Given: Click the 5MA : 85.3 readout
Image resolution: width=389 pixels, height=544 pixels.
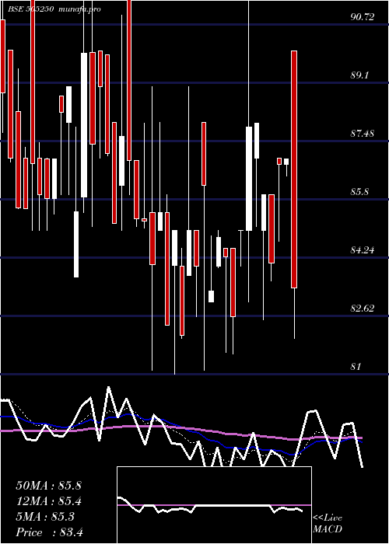Looking at the screenshot, I should point(45,517).
